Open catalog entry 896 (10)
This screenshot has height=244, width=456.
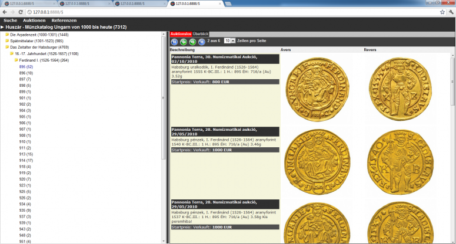(x=26, y=73)
